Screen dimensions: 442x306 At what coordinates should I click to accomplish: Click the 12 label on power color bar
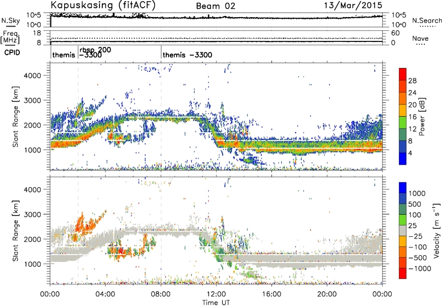tap(412, 129)
